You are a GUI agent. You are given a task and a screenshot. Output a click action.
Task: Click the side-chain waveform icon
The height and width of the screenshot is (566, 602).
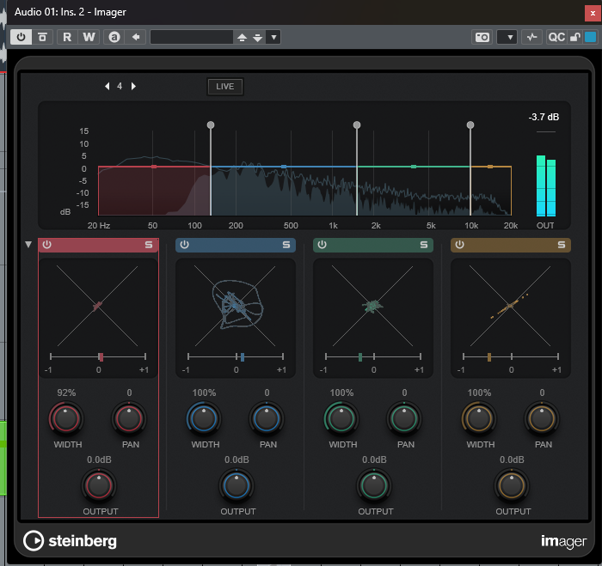coord(531,37)
